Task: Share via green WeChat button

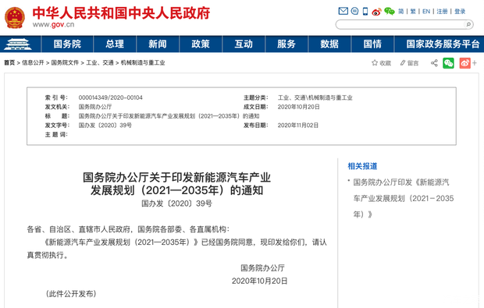Action: (448, 63)
